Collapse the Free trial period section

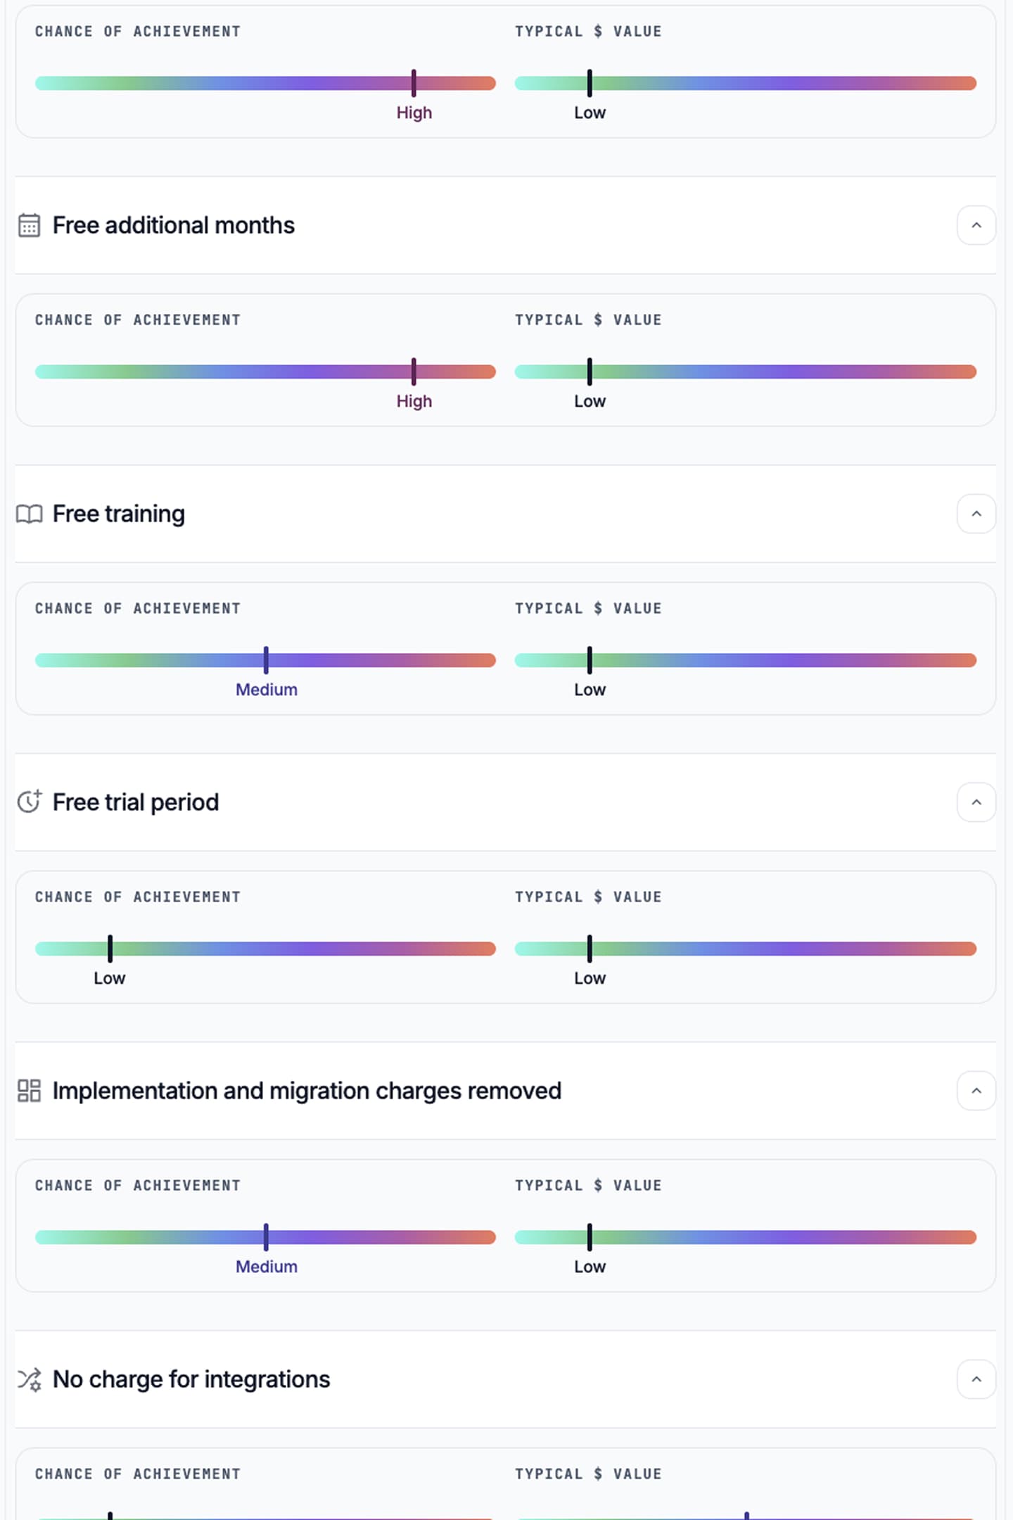[976, 802]
